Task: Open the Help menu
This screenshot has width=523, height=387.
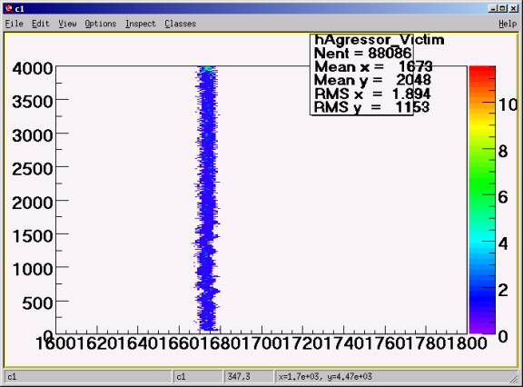Action: point(508,24)
